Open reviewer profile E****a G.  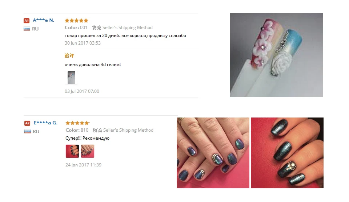(45, 123)
